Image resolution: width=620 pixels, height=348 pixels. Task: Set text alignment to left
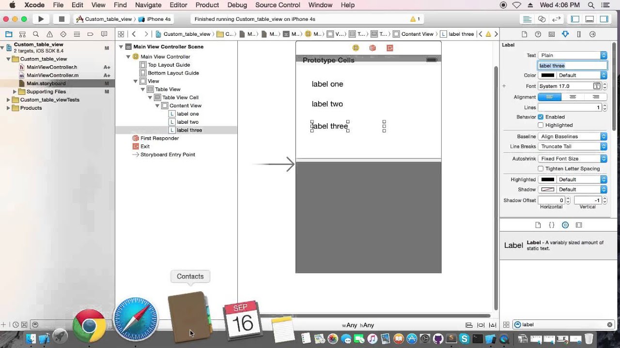click(549, 97)
